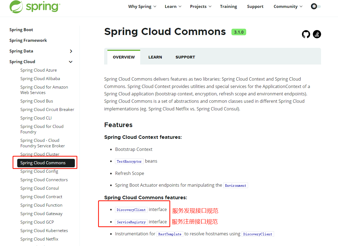Click the TextEncryptor code label
The height and width of the screenshot is (246, 338).
click(129, 162)
